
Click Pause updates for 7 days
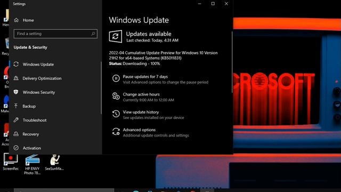(x=145, y=76)
